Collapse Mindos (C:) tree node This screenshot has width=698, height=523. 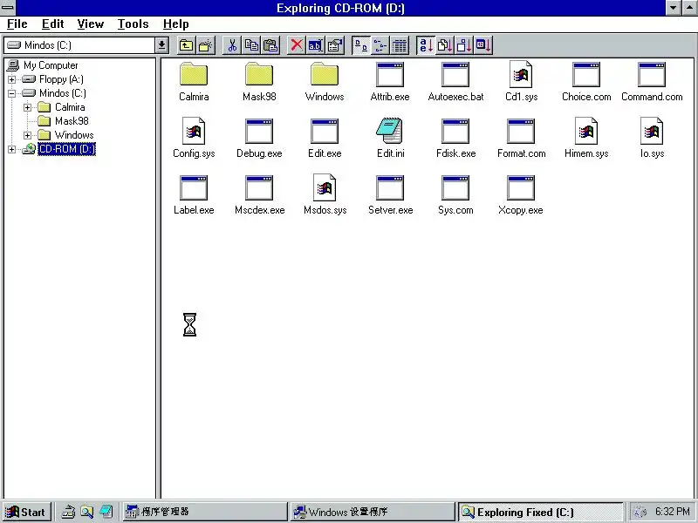coord(12,93)
